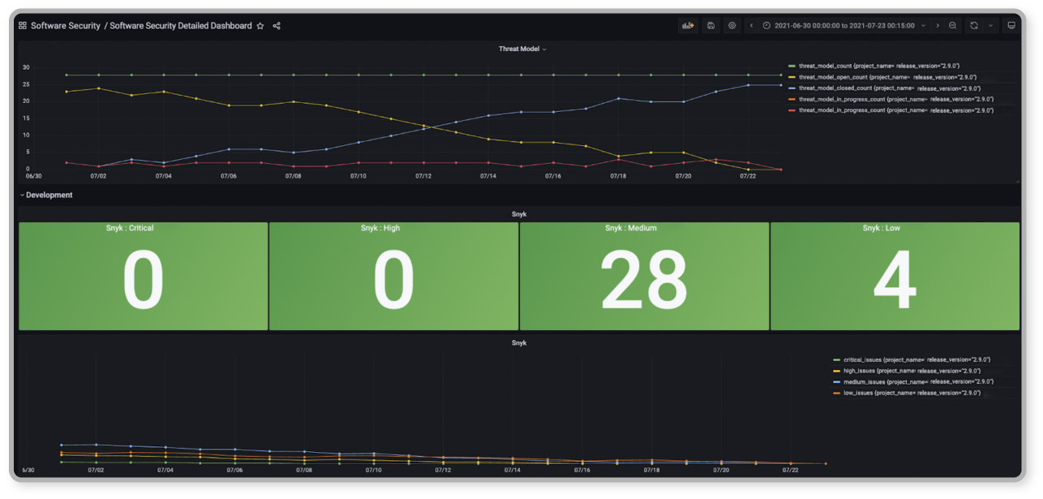Image resolution: width=1043 pixels, height=499 pixels.
Task: Open the Snyk : Low stat panel showing 4
Action: (895, 277)
